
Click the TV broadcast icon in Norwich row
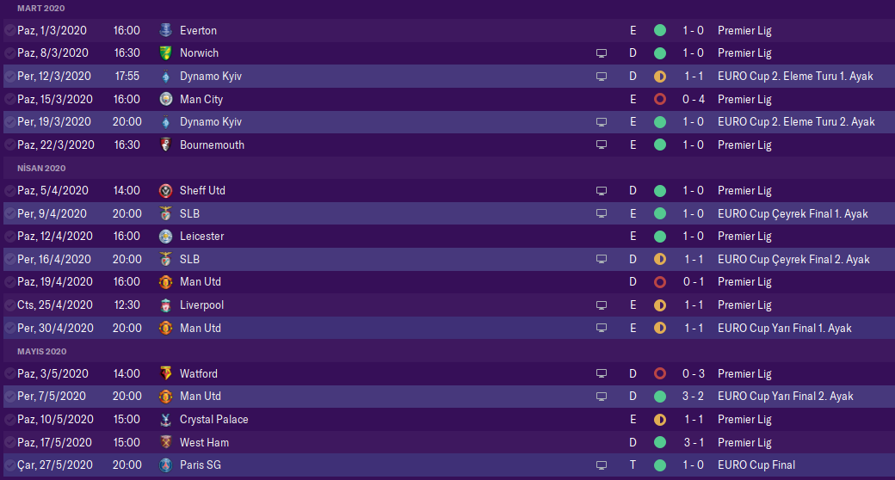tap(602, 53)
